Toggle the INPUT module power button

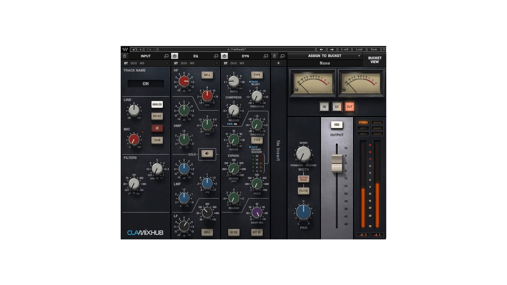pyautogui.click(x=125, y=56)
